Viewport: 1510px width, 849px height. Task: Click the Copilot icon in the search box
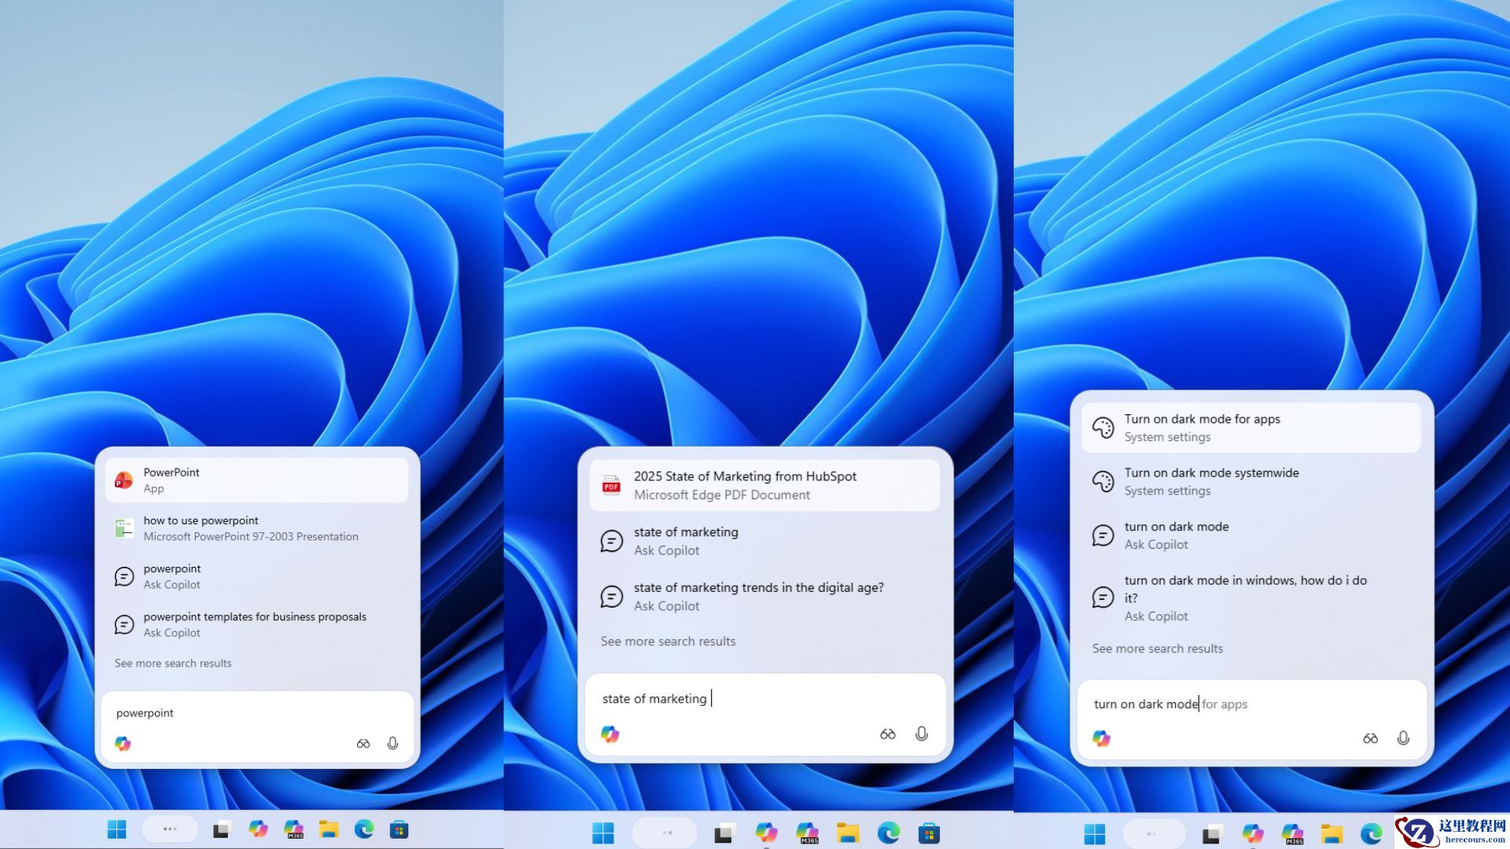click(123, 744)
